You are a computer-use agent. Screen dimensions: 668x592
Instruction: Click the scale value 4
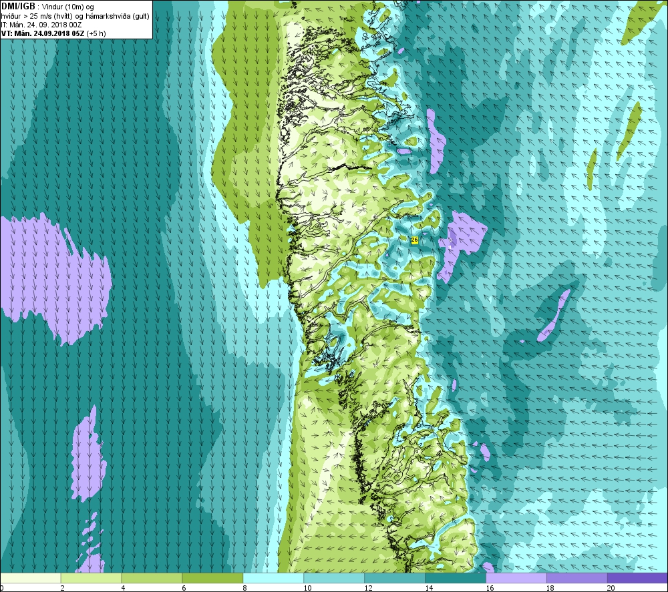coord(123,588)
